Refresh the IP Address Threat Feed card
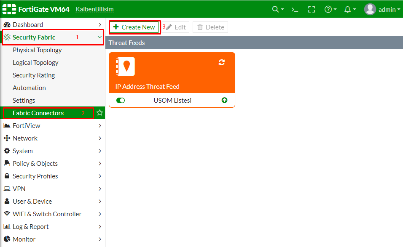Image resolution: width=403 pixels, height=247 pixels. pyautogui.click(x=222, y=62)
